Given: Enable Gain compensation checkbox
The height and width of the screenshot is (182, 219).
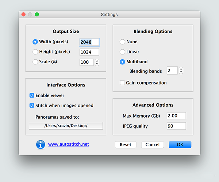Looking at the screenshot, I should (122, 83).
